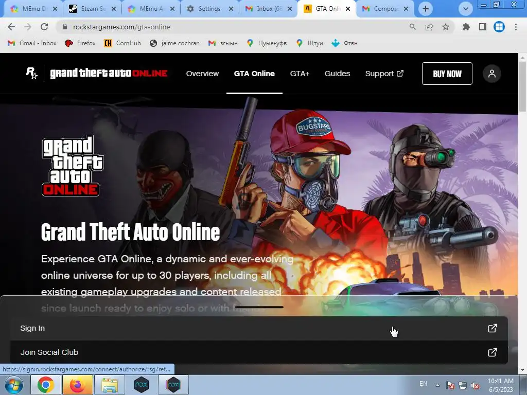This screenshot has height=395, width=527.
Task: Open the Chrome three-dot menu
Action: coord(516,27)
